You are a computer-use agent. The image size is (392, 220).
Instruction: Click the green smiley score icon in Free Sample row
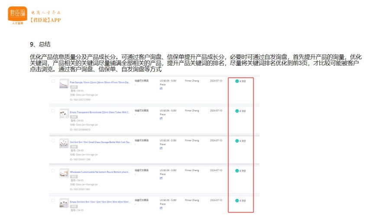(x=237, y=81)
